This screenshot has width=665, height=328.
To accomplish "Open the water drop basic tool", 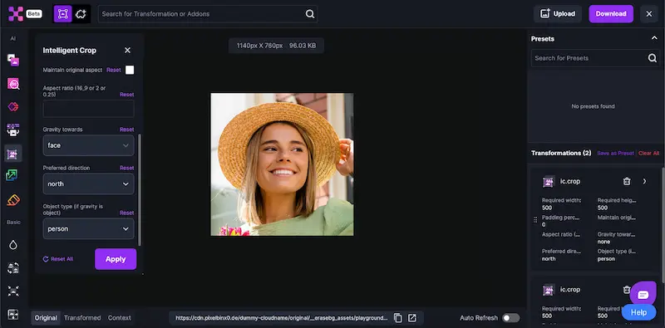I will [13, 244].
